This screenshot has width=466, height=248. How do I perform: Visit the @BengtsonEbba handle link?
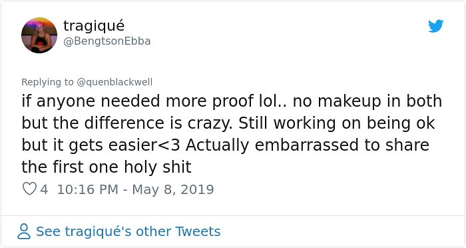pos(107,41)
